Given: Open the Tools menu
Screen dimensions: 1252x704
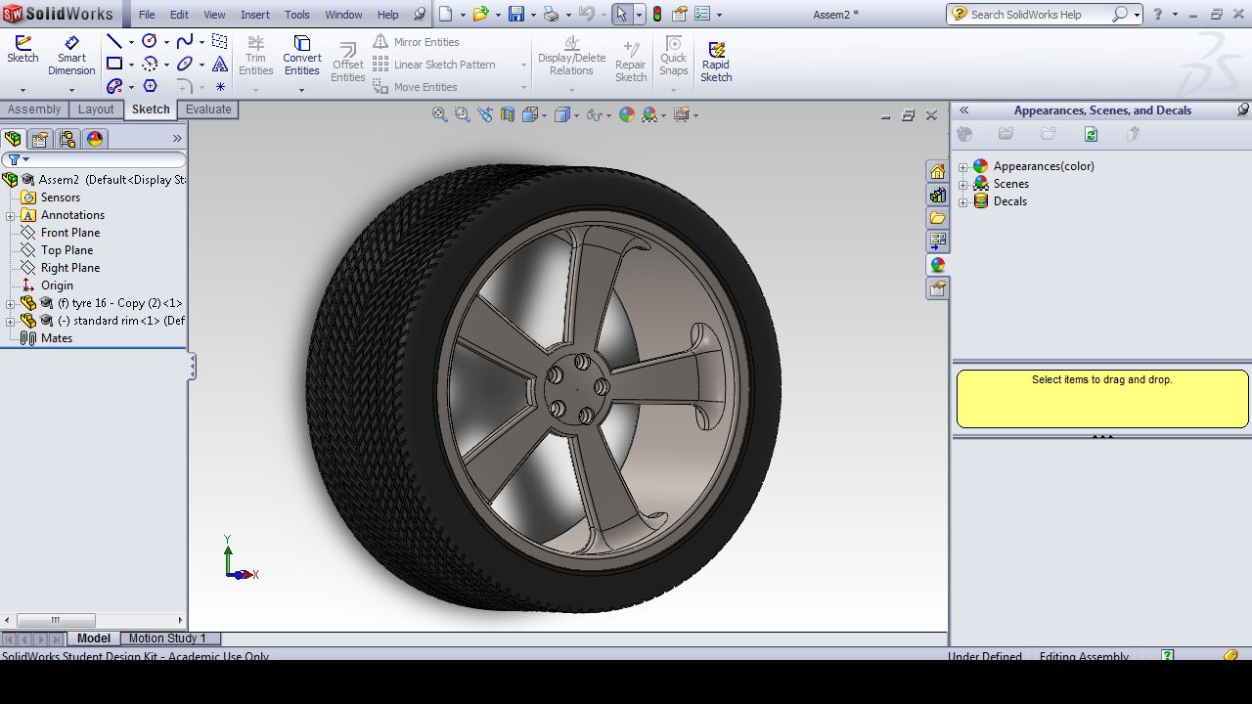Looking at the screenshot, I should point(297,15).
